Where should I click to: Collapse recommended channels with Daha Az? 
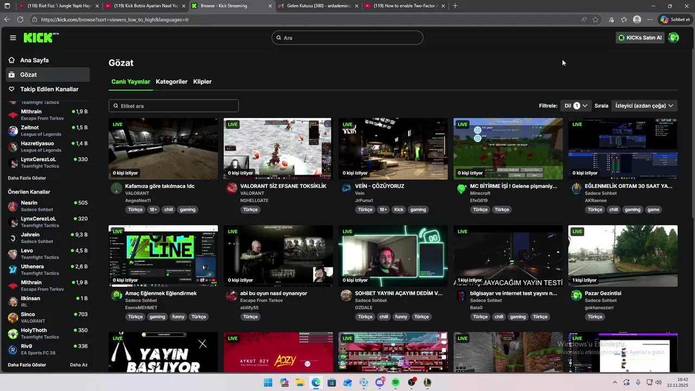tap(79, 365)
